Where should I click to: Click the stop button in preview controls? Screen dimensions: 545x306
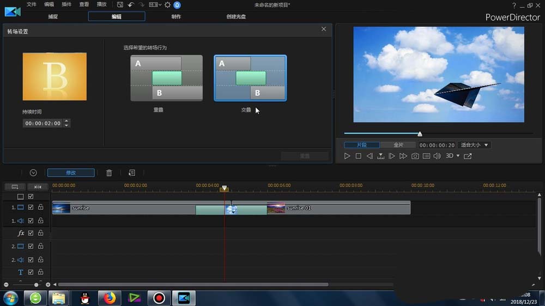pyautogui.click(x=359, y=156)
